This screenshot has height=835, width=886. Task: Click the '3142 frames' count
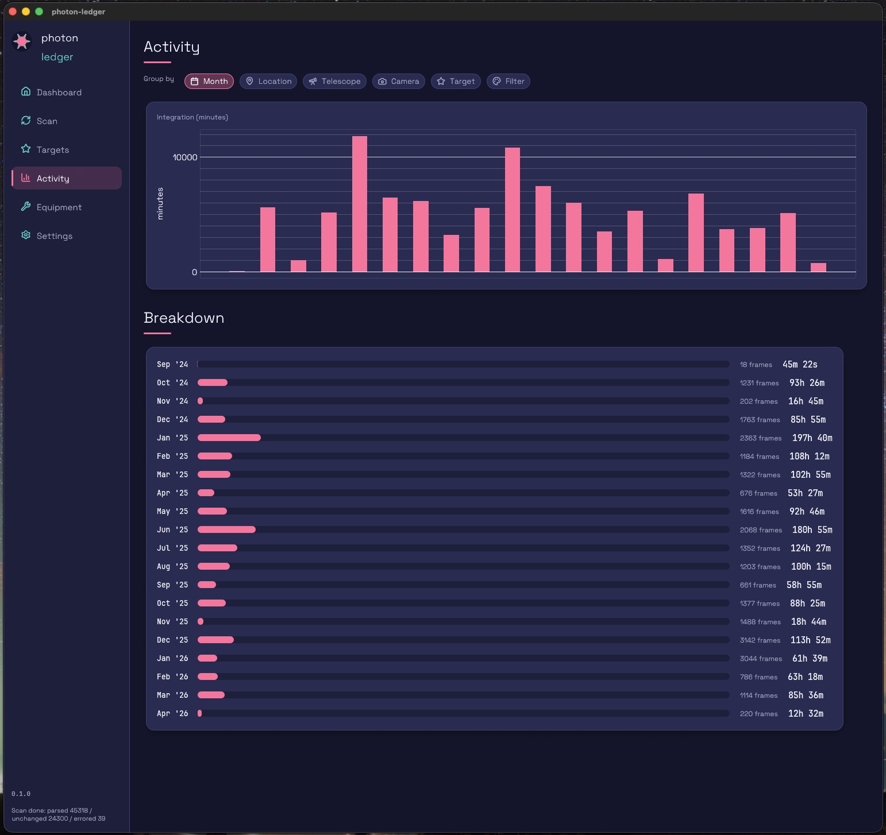[760, 640]
